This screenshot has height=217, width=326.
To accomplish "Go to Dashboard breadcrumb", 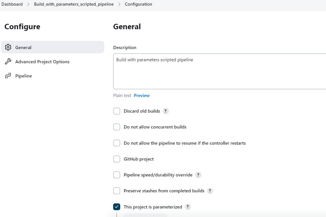I will click(x=12, y=4).
